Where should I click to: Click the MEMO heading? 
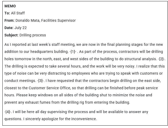[10, 6]
